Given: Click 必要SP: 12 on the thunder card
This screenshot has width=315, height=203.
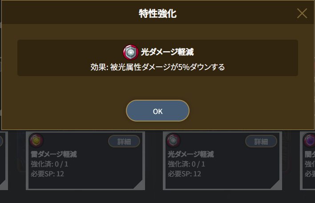Looking at the screenshot, I should (x=48, y=174).
